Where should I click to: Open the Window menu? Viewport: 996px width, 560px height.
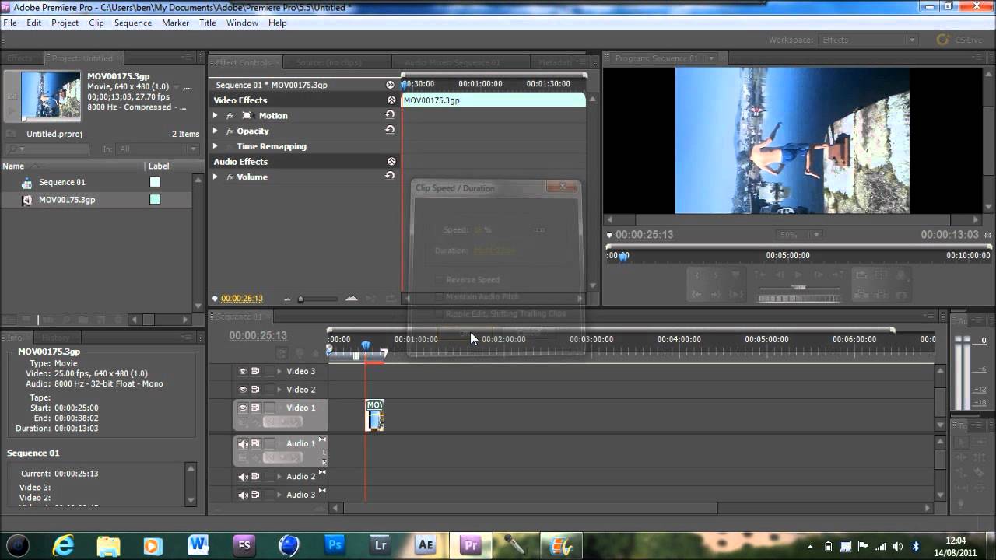tap(242, 23)
